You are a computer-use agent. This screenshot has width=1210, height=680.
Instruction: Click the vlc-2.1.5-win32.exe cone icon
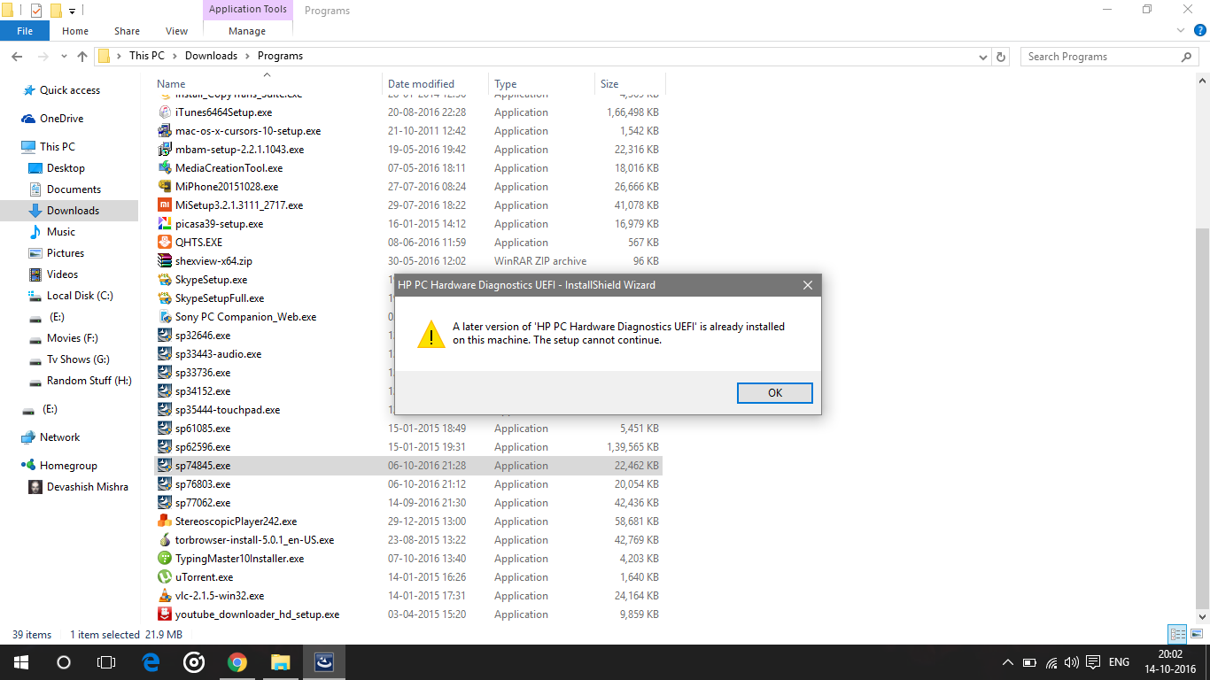(165, 596)
